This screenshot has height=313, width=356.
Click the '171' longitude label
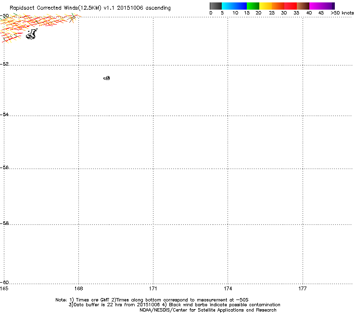153,288
